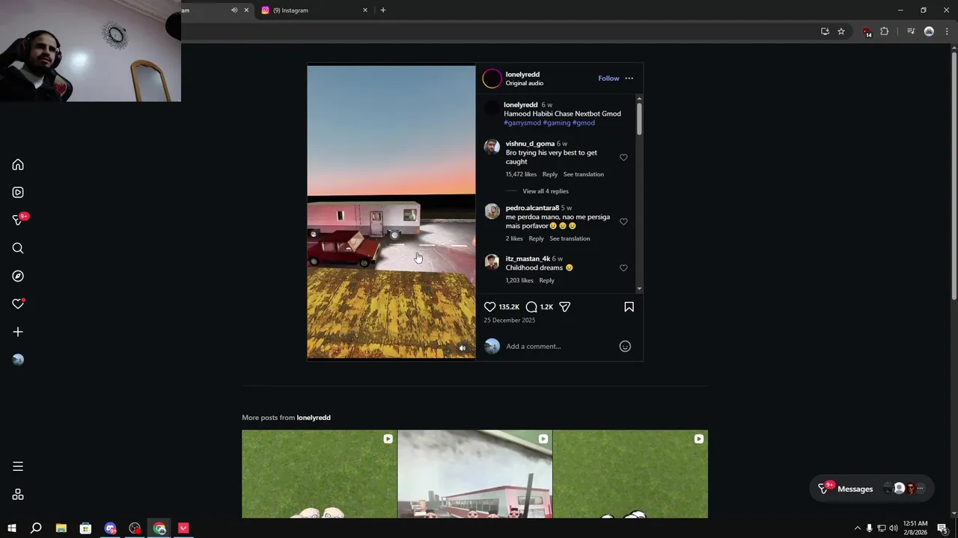Image resolution: width=958 pixels, height=538 pixels.
Task: See translation of pedro.alcantara8's comment
Action: point(570,238)
